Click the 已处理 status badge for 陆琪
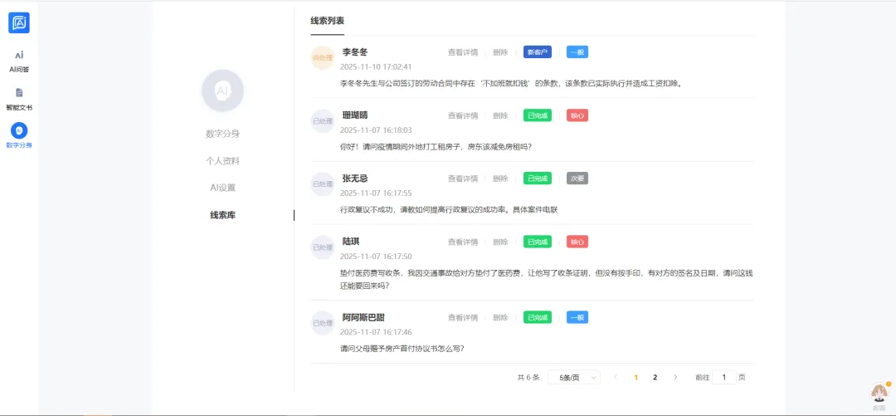896x416 pixels. 322,247
